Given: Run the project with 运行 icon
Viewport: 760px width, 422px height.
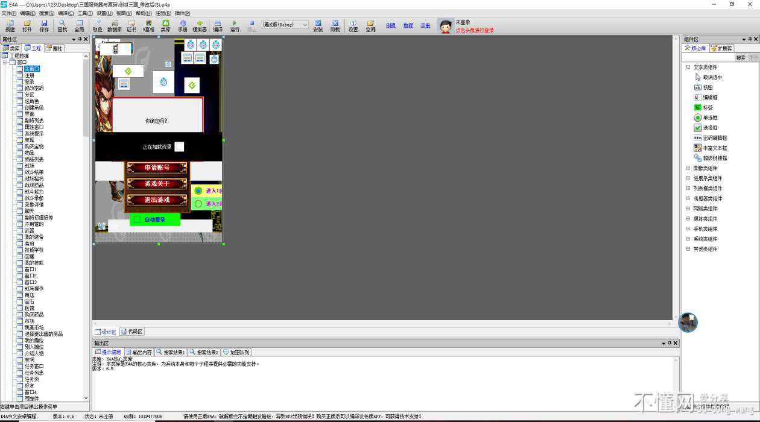Looking at the screenshot, I should click(x=235, y=26).
